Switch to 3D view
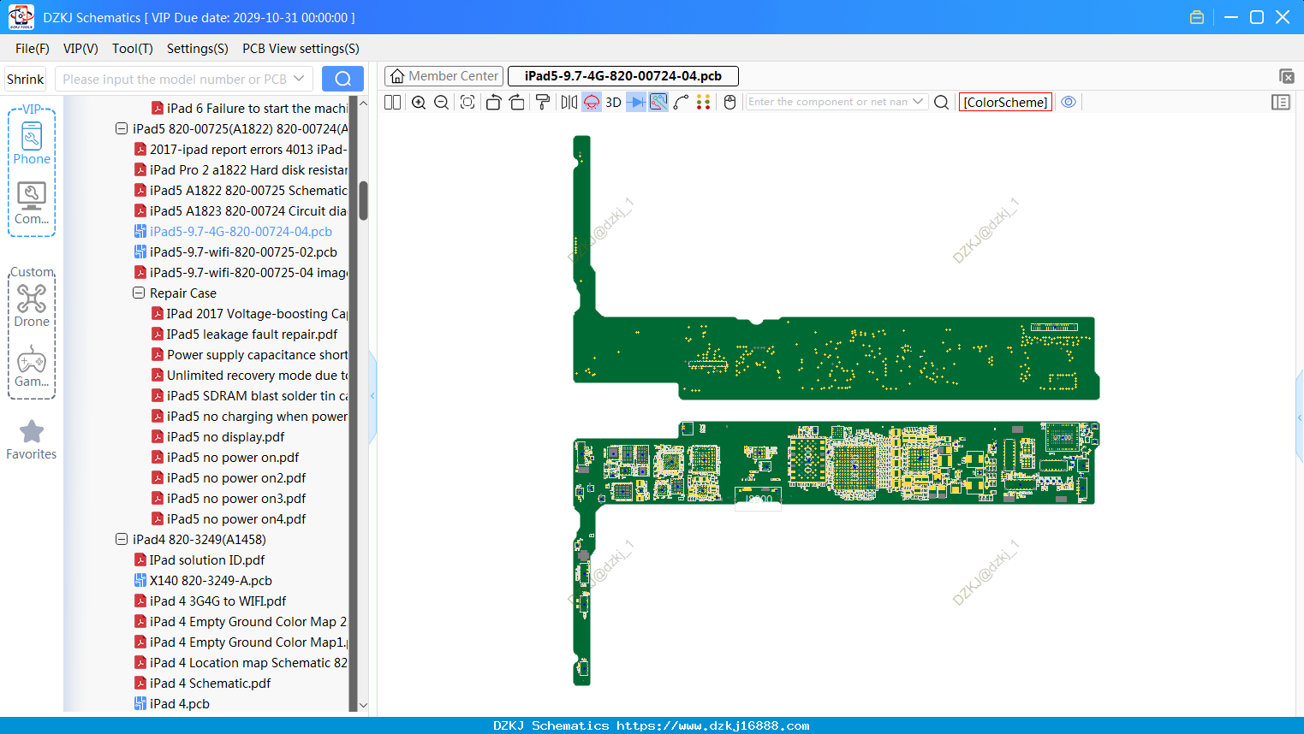The width and height of the screenshot is (1304, 734). (x=613, y=102)
